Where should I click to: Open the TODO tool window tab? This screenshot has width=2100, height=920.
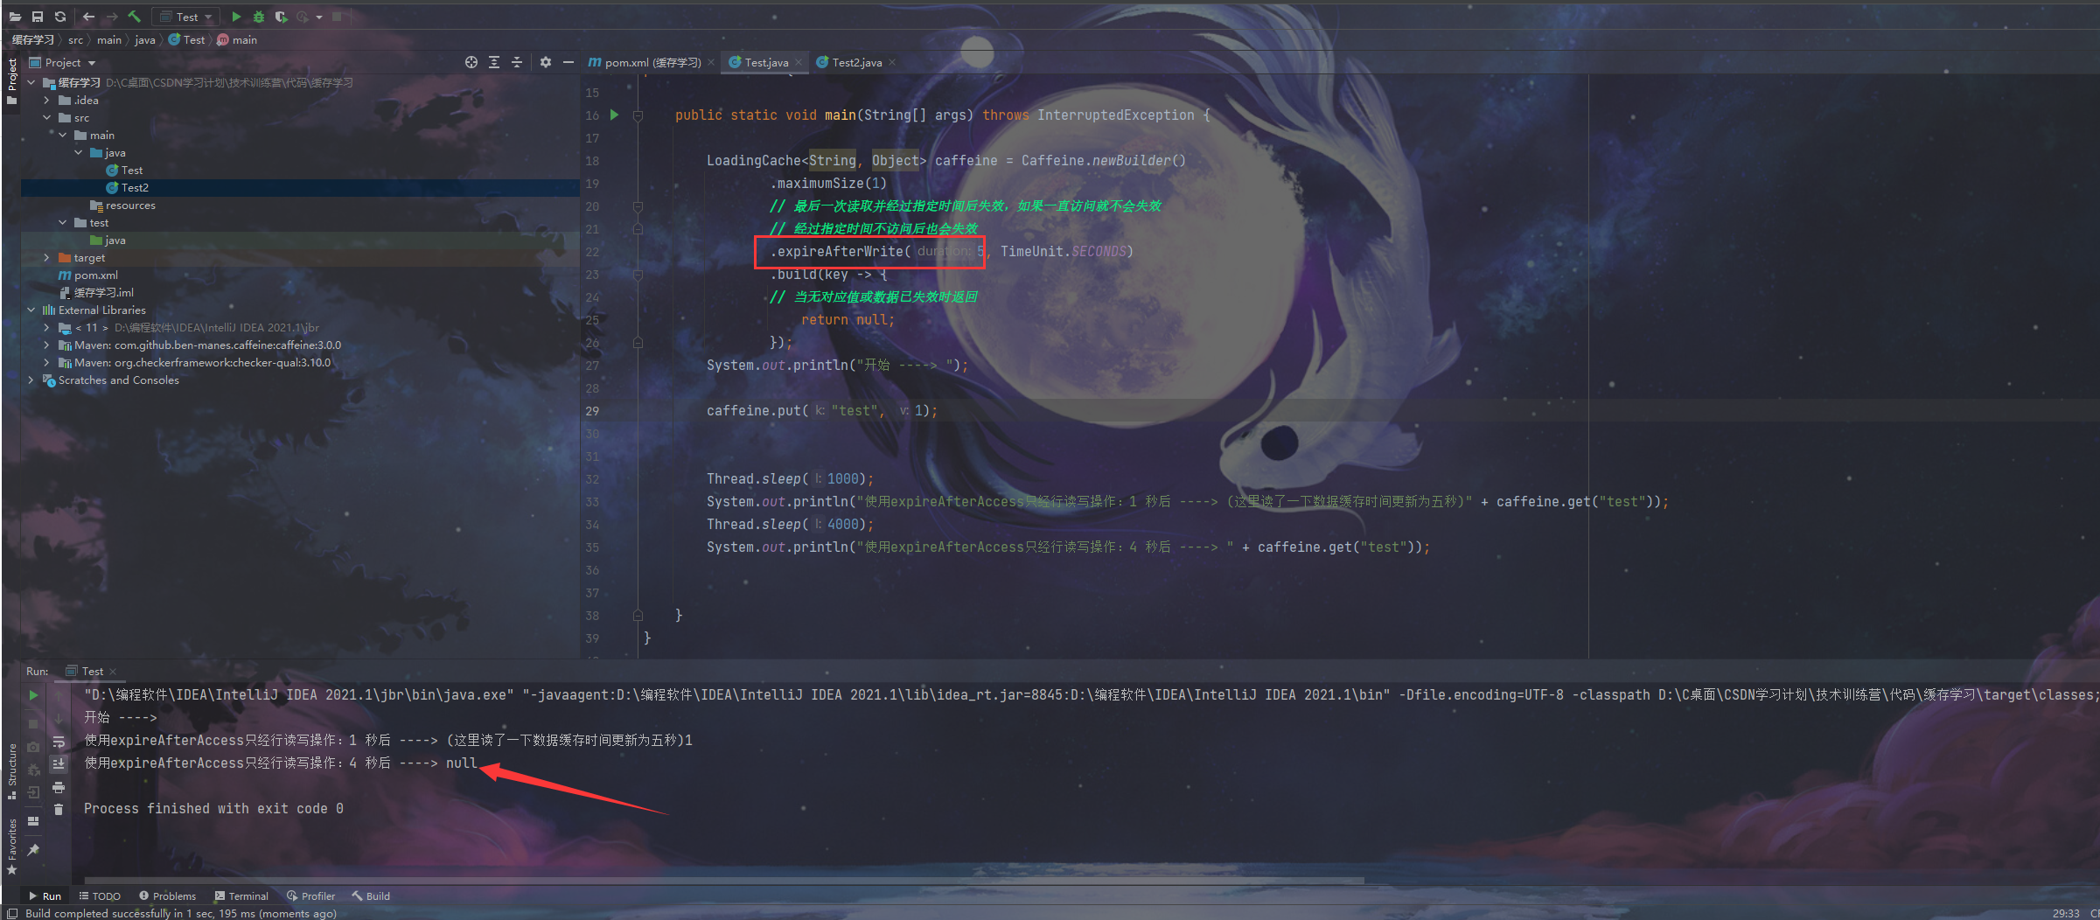[100, 896]
